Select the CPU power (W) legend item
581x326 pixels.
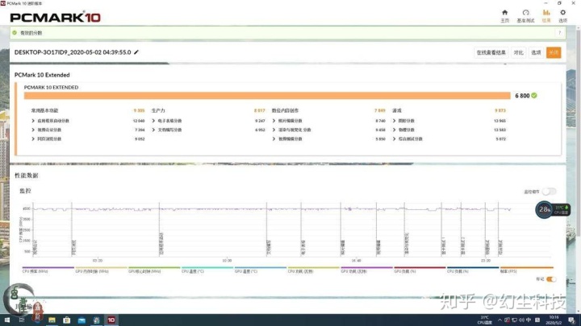click(313, 270)
